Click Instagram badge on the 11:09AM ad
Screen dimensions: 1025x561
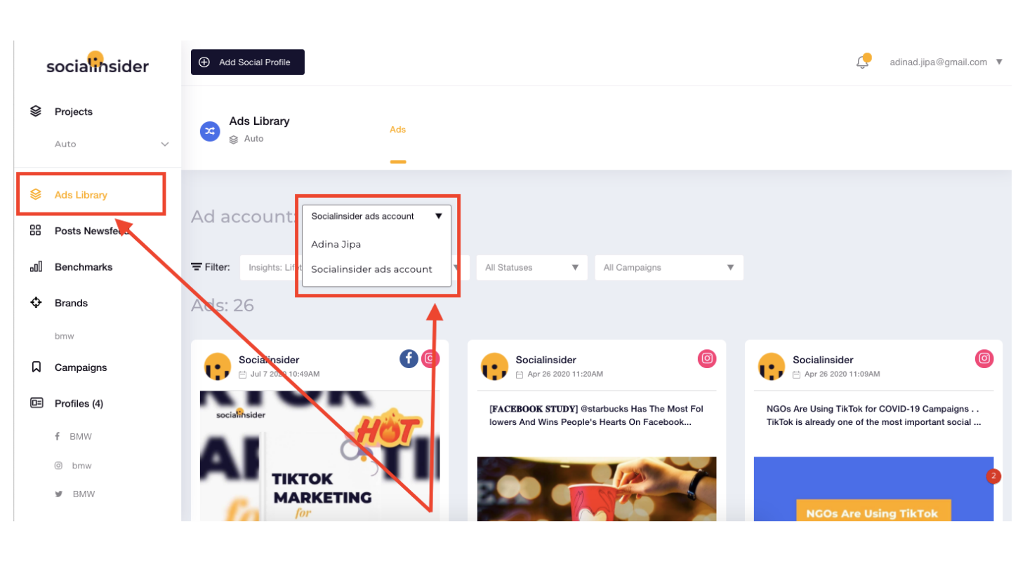tap(985, 358)
